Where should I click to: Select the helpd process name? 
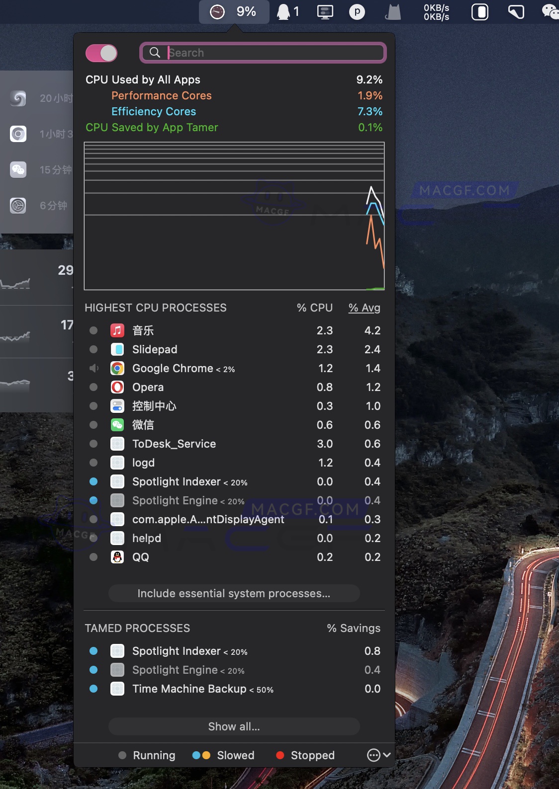[x=147, y=538]
